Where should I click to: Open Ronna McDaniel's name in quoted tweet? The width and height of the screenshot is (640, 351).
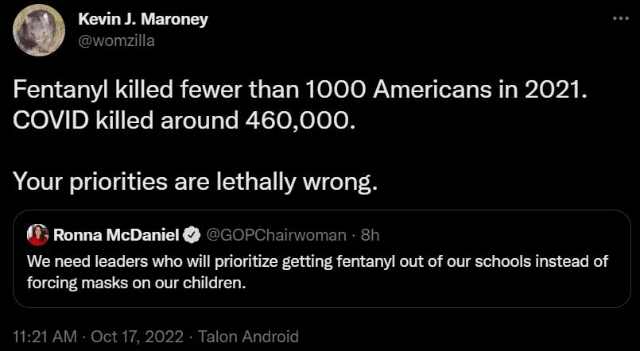coord(117,235)
